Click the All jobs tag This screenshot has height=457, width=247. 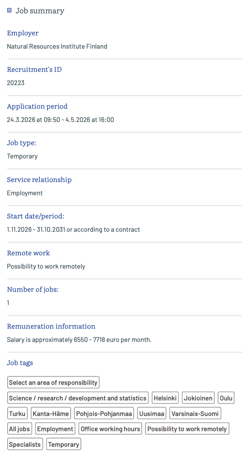click(x=19, y=429)
